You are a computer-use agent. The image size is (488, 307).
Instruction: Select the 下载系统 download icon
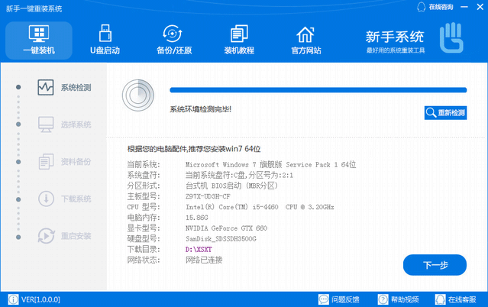click(x=46, y=199)
